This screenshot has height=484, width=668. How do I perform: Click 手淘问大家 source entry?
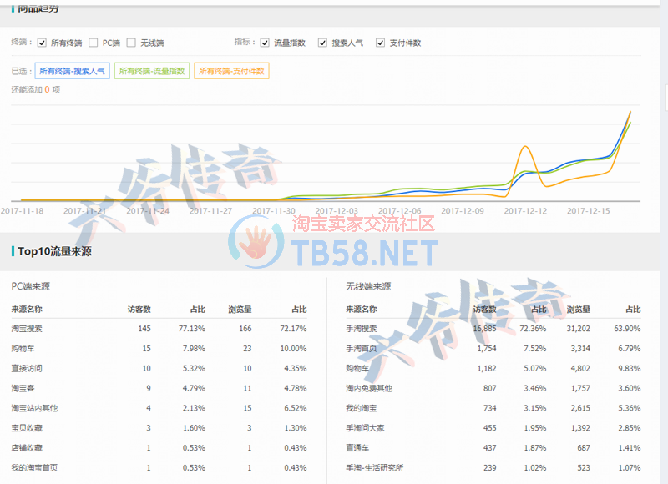[364, 428]
